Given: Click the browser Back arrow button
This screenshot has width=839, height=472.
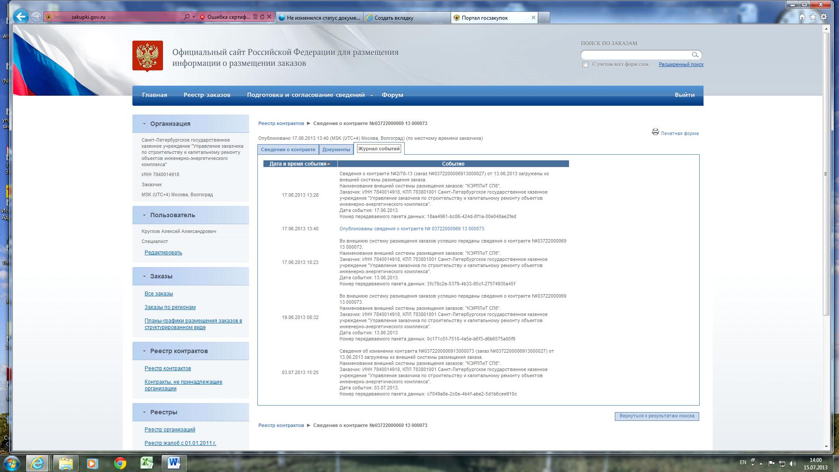Looking at the screenshot, I should coord(21,17).
